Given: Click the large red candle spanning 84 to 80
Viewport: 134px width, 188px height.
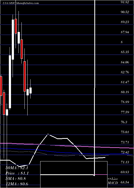Looking at the screenshot, I should point(25,76).
